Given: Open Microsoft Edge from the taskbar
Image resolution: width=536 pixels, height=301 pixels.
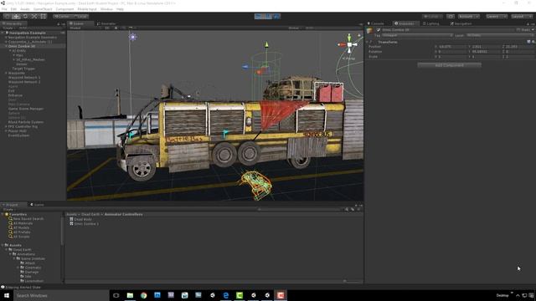Looking at the screenshot, I should [225, 295].
